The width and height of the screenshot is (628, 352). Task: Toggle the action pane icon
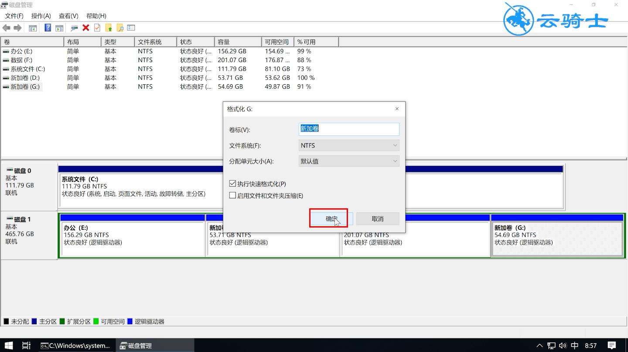tap(59, 28)
